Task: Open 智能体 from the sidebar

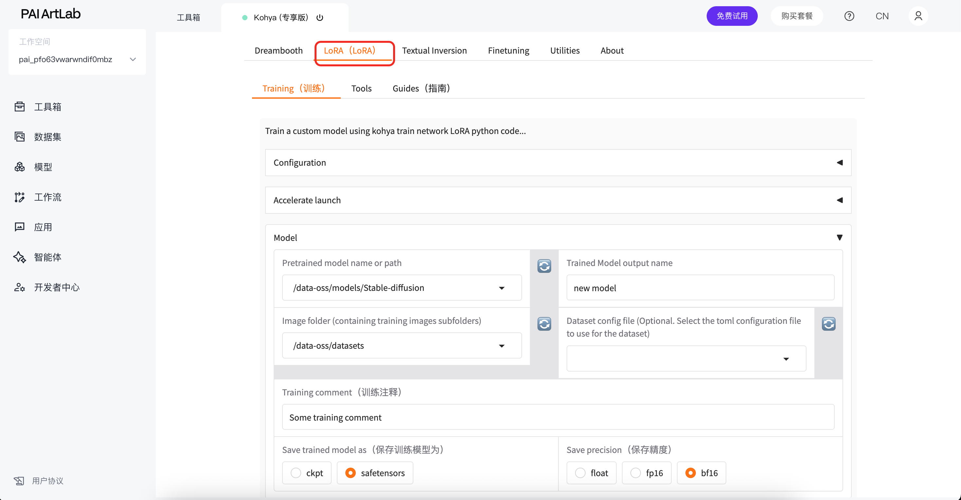Action: tap(47, 257)
